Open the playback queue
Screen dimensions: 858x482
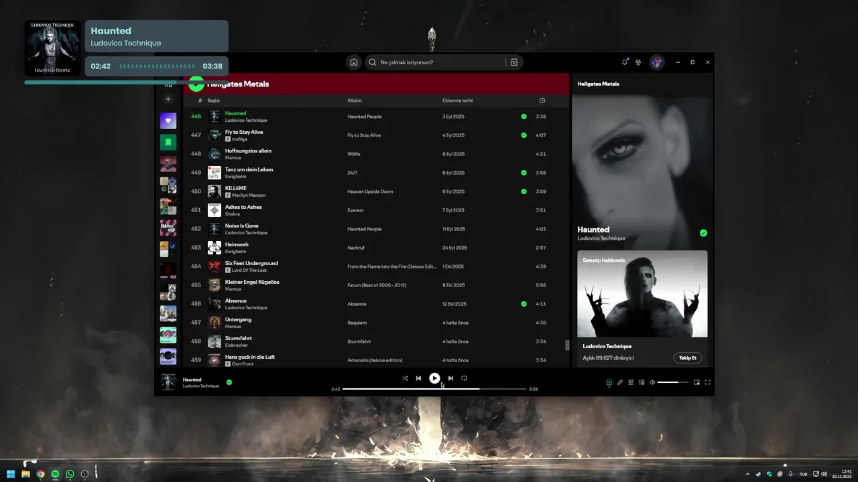pyautogui.click(x=631, y=382)
